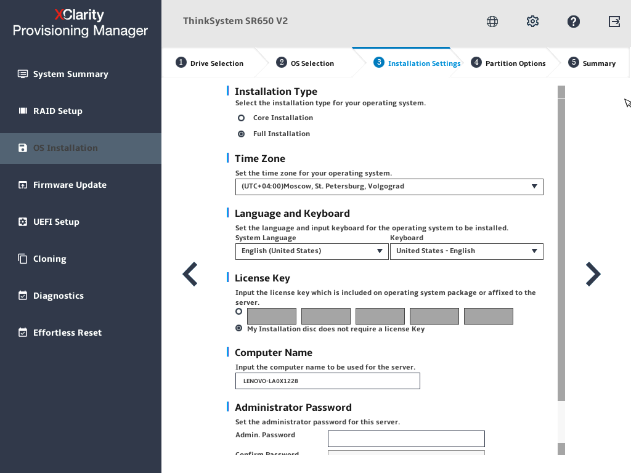Click the Firmware Update sidebar icon
Screen dimensions: 631x473
tap(23, 185)
